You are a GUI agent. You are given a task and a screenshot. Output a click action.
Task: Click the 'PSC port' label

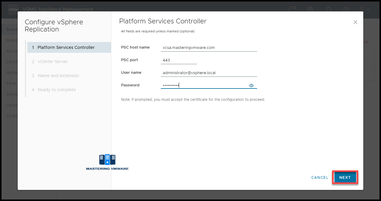(130, 60)
